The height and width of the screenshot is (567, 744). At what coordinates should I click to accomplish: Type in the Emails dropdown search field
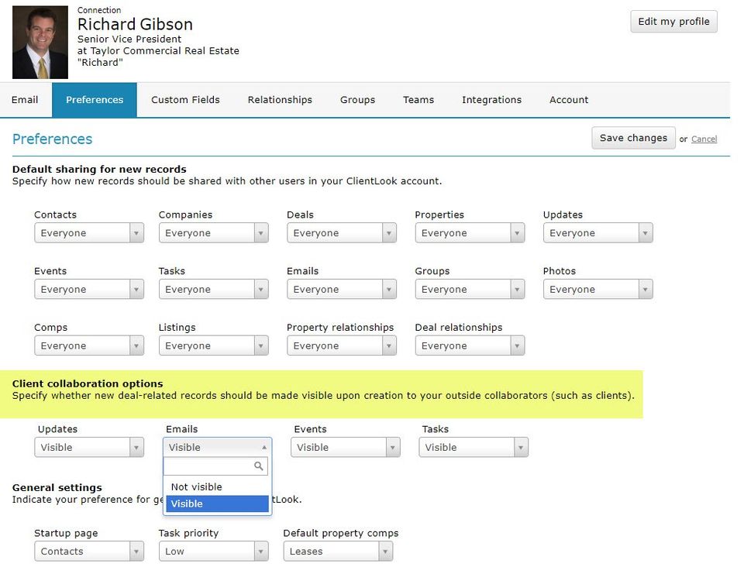(x=209, y=466)
